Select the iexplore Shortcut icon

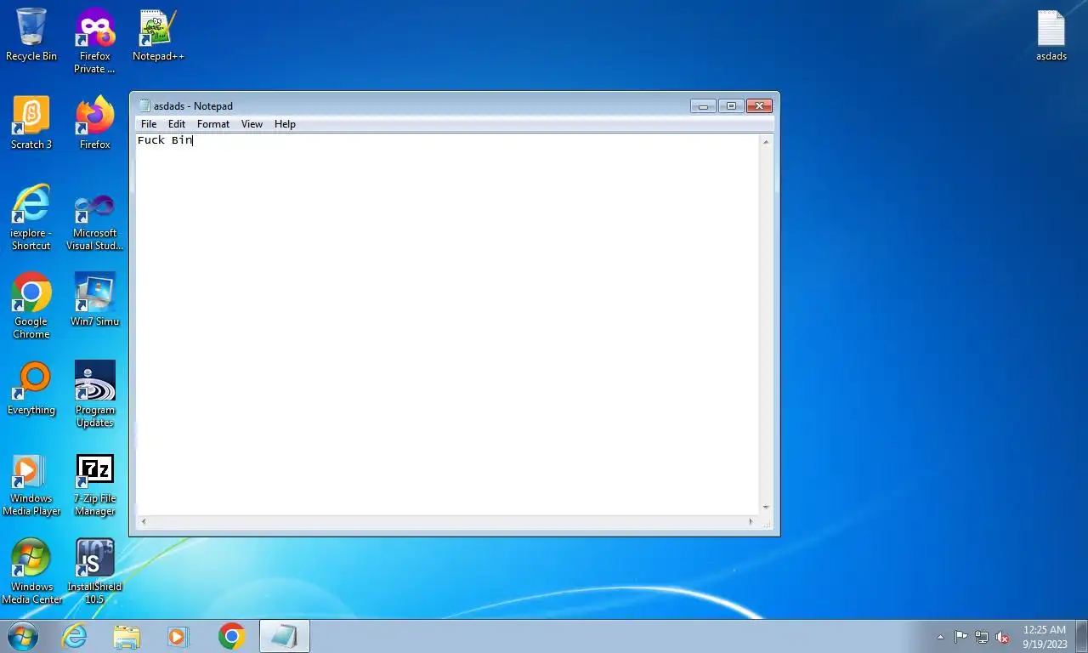(31, 218)
